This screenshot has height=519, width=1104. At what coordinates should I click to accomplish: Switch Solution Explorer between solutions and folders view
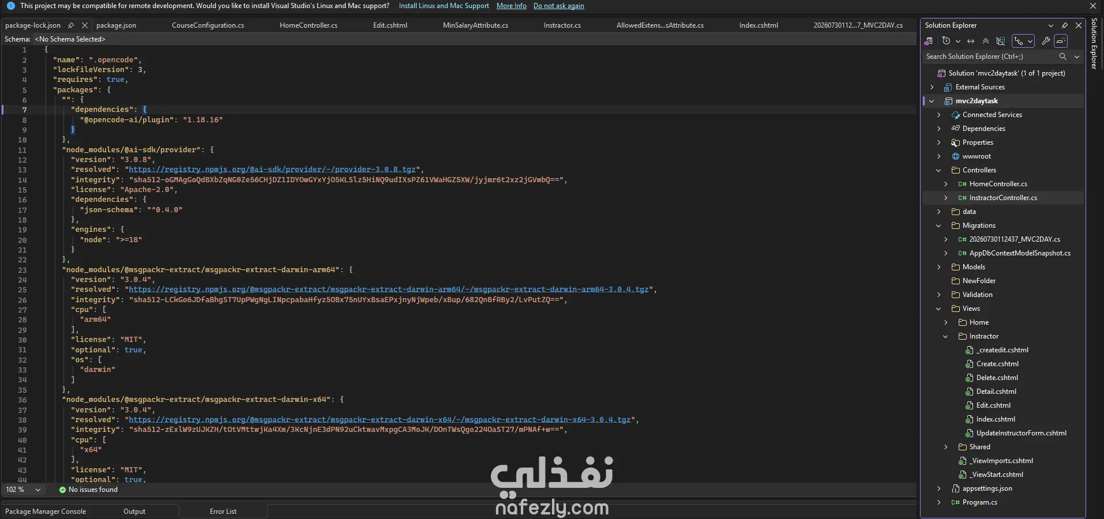pyautogui.click(x=929, y=41)
